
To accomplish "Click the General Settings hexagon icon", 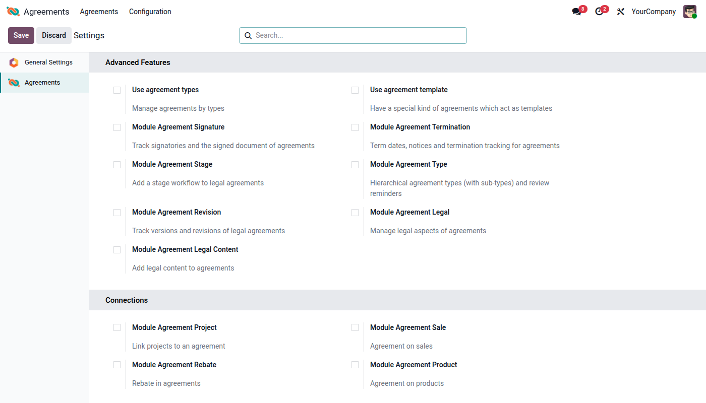I will 14,62.
